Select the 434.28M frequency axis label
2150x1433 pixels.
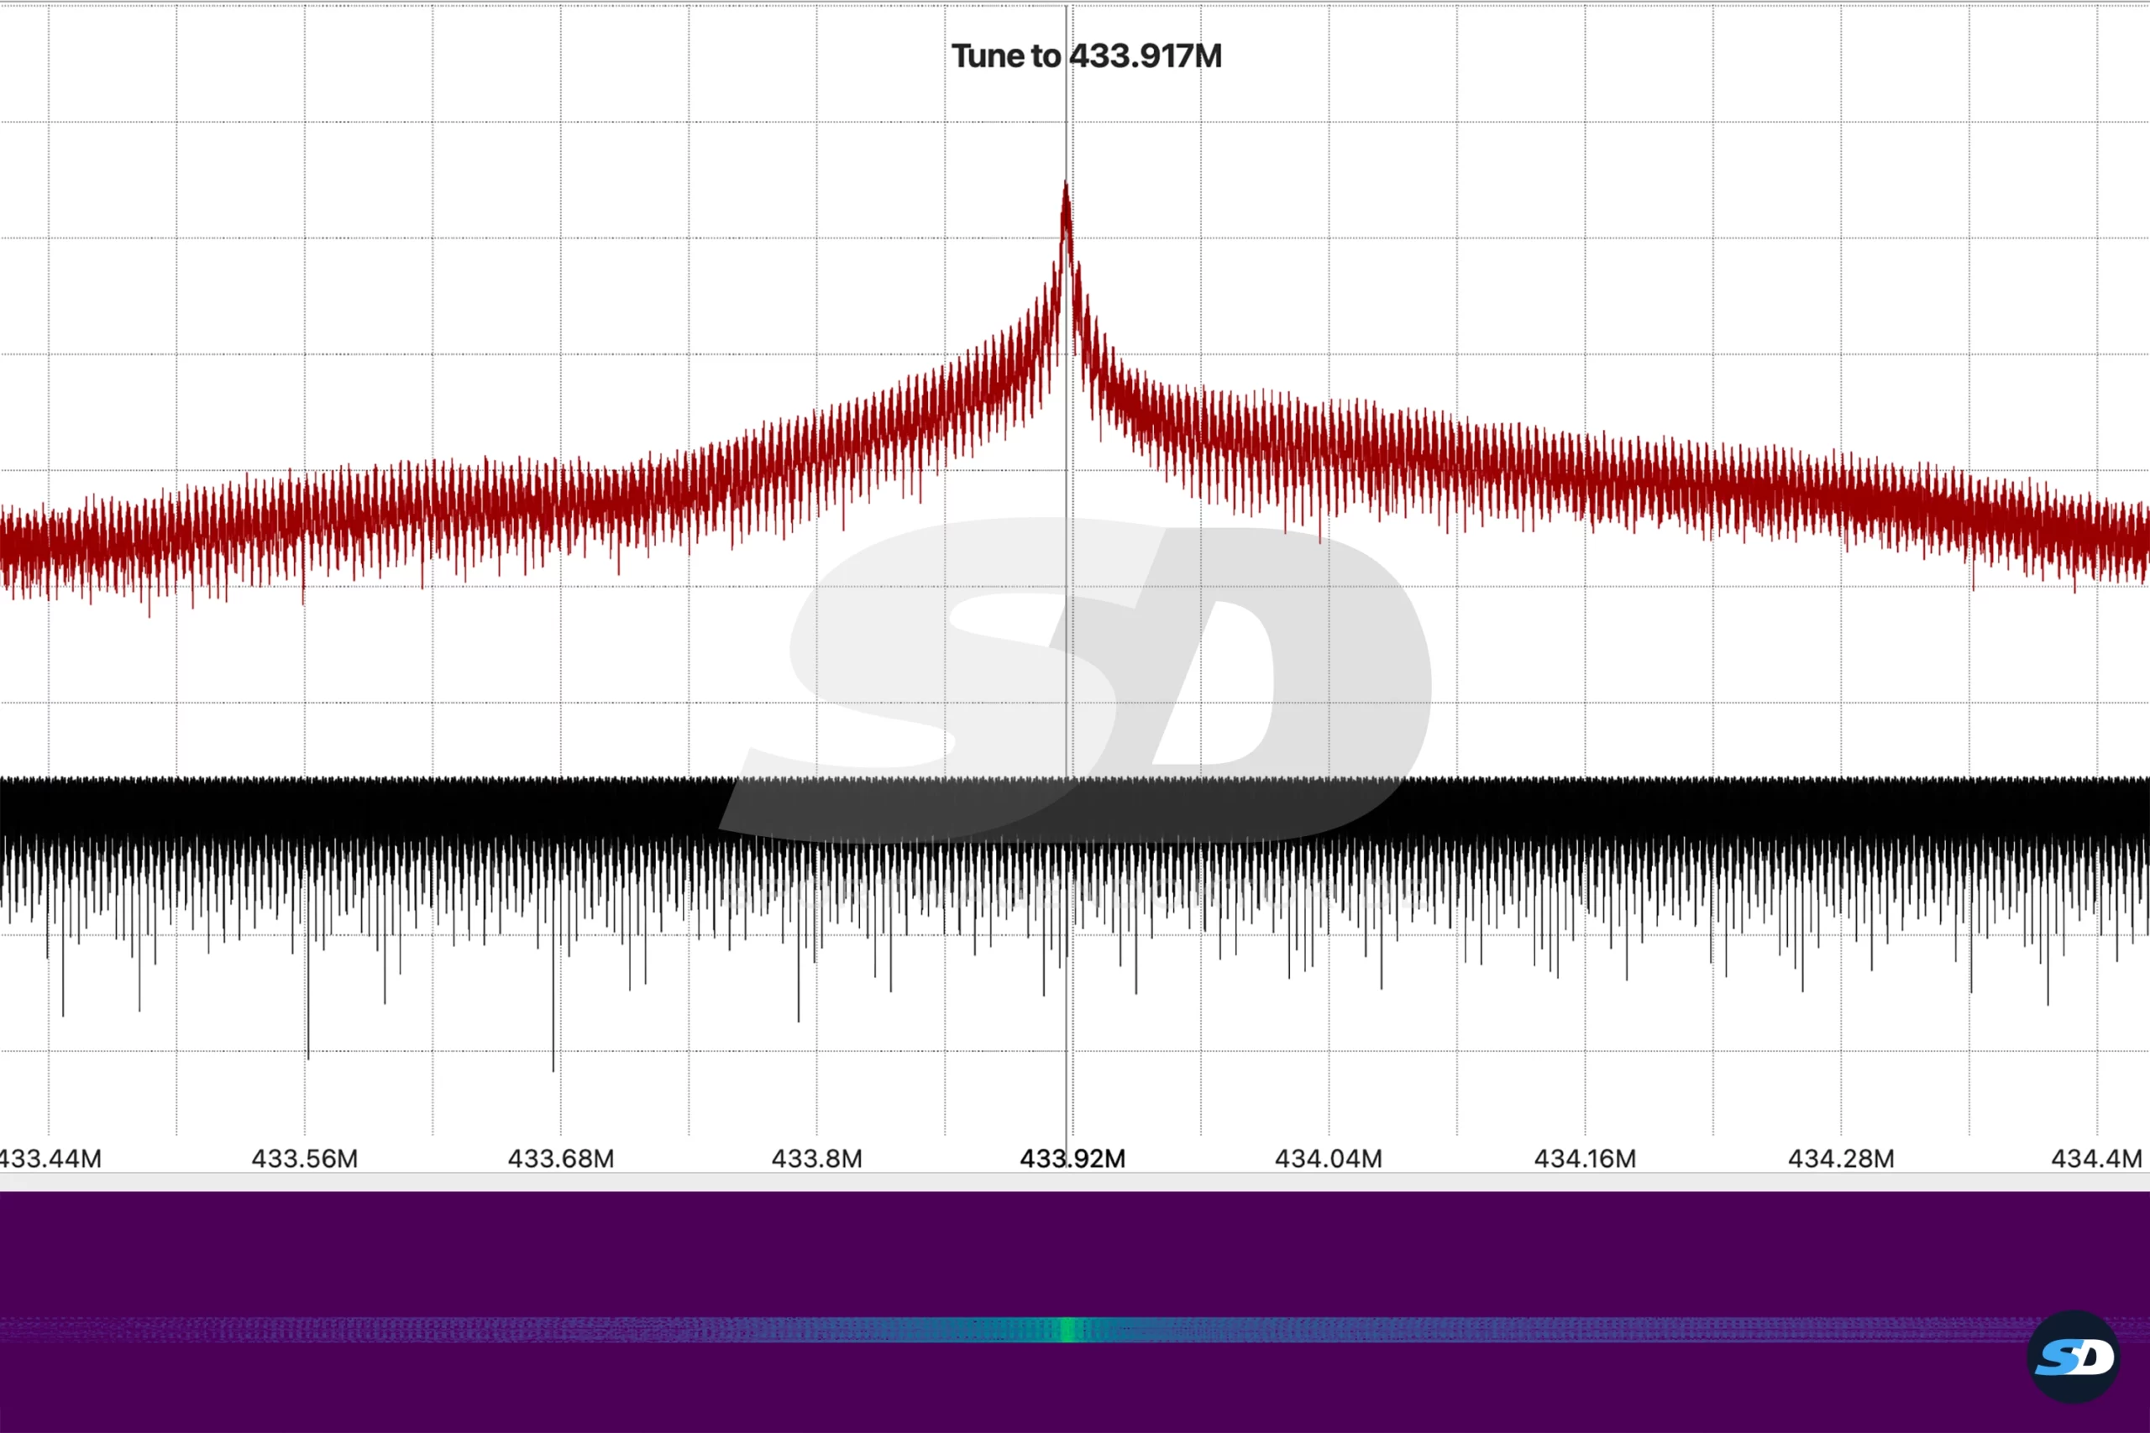[x=1840, y=1158]
